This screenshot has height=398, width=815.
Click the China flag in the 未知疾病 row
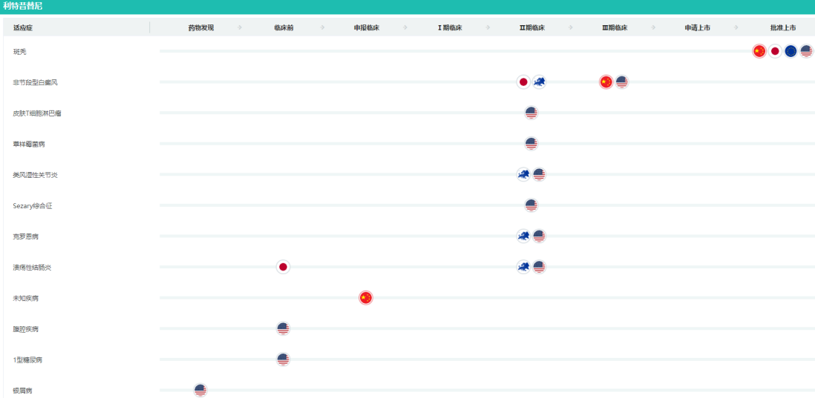pyautogui.click(x=366, y=298)
